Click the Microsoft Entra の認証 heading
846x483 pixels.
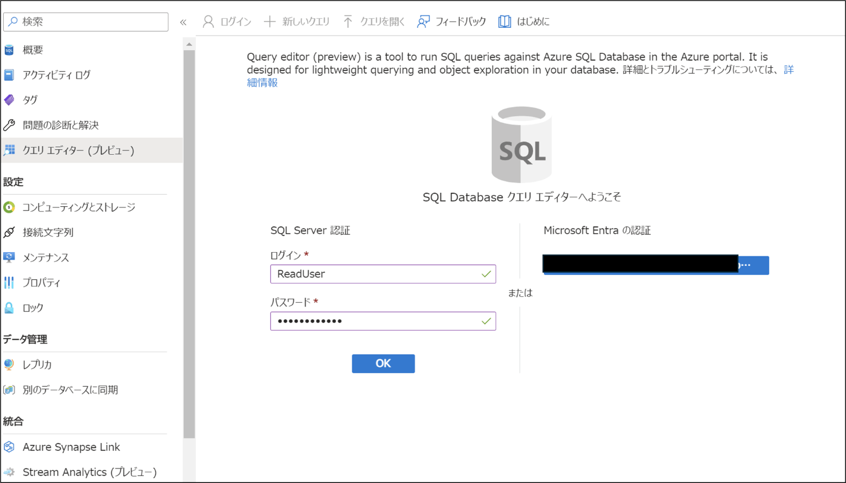[x=597, y=230]
